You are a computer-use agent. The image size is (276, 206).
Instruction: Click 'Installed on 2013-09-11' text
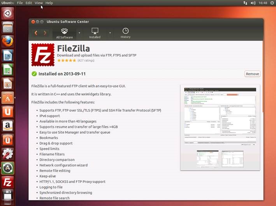(62, 74)
